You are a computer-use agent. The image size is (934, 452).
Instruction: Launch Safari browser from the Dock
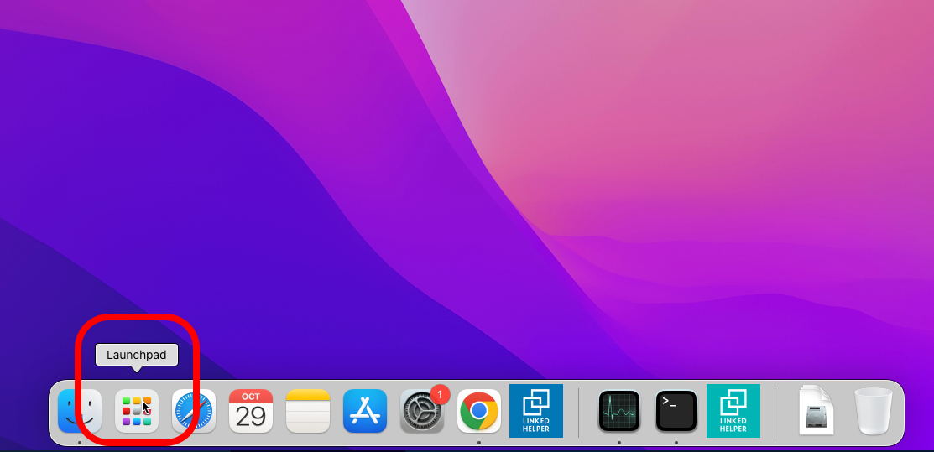pyautogui.click(x=194, y=411)
